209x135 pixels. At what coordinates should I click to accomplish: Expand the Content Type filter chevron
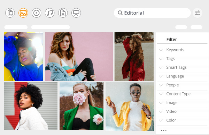tap(161, 94)
